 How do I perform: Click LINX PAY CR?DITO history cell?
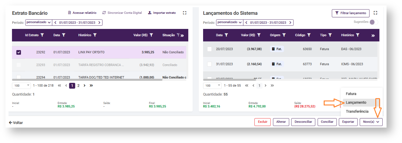pos(92,52)
